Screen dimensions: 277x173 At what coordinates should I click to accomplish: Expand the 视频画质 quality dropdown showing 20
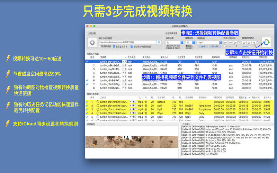188,42
